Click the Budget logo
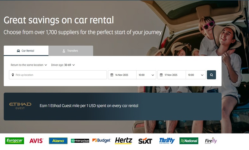The image size is (249, 150). [101, 141]
